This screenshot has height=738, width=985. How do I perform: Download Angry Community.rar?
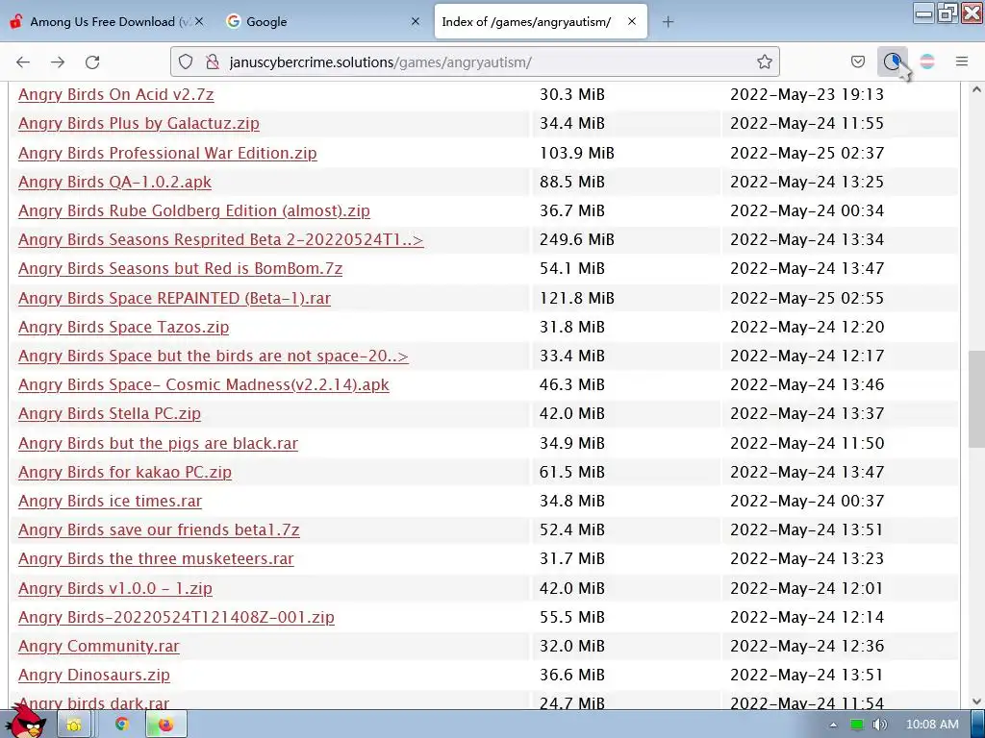coord(99,645)
